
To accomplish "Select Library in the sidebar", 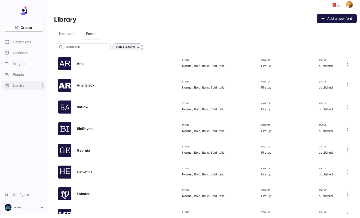I will [24, 85].
